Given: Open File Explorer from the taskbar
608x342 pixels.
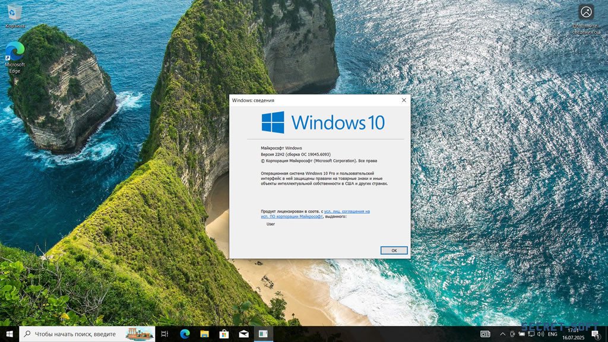Looking at the screenshot, I should pyautogui.click(x=204, y=334).
